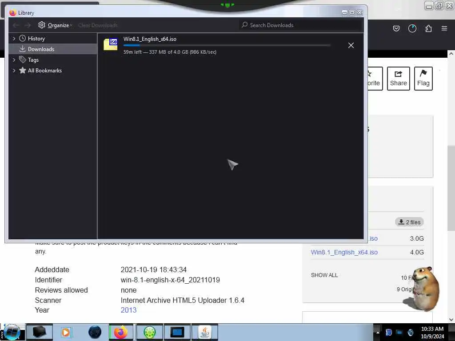Click the page vertical scrollbar
The height and width of the screenshot is (341, 455).
pos(451,188)
